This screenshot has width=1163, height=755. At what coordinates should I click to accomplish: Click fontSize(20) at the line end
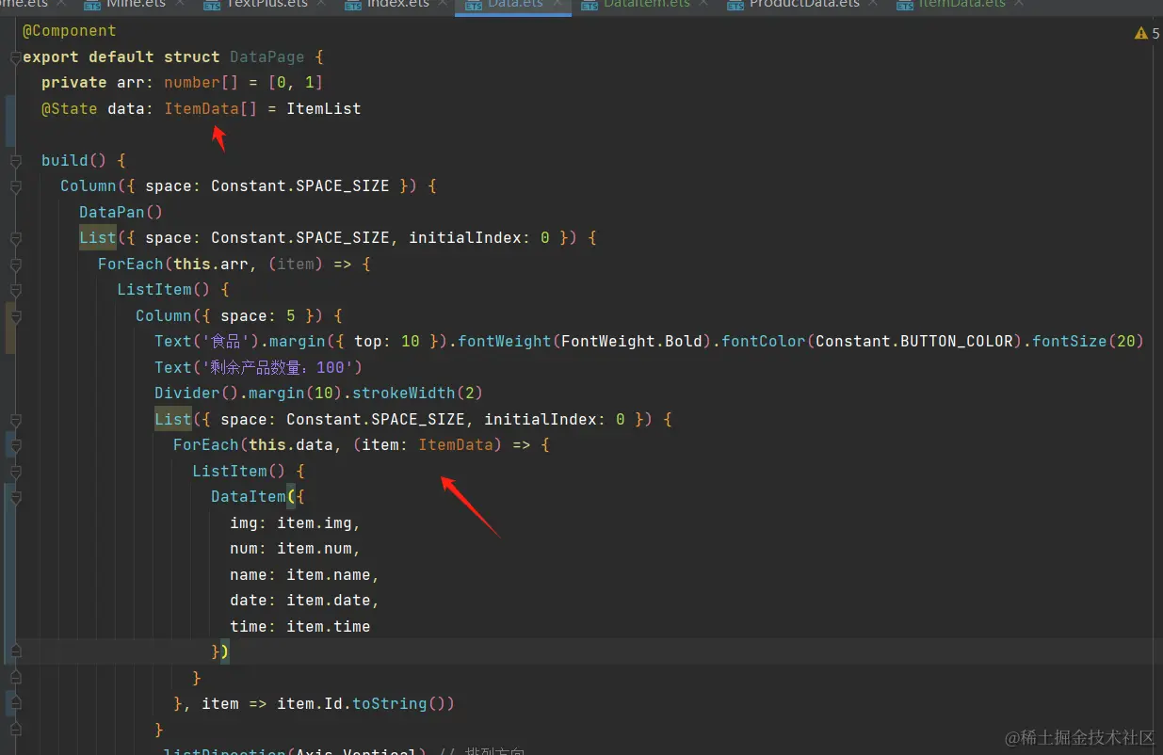coord(1088,341)
